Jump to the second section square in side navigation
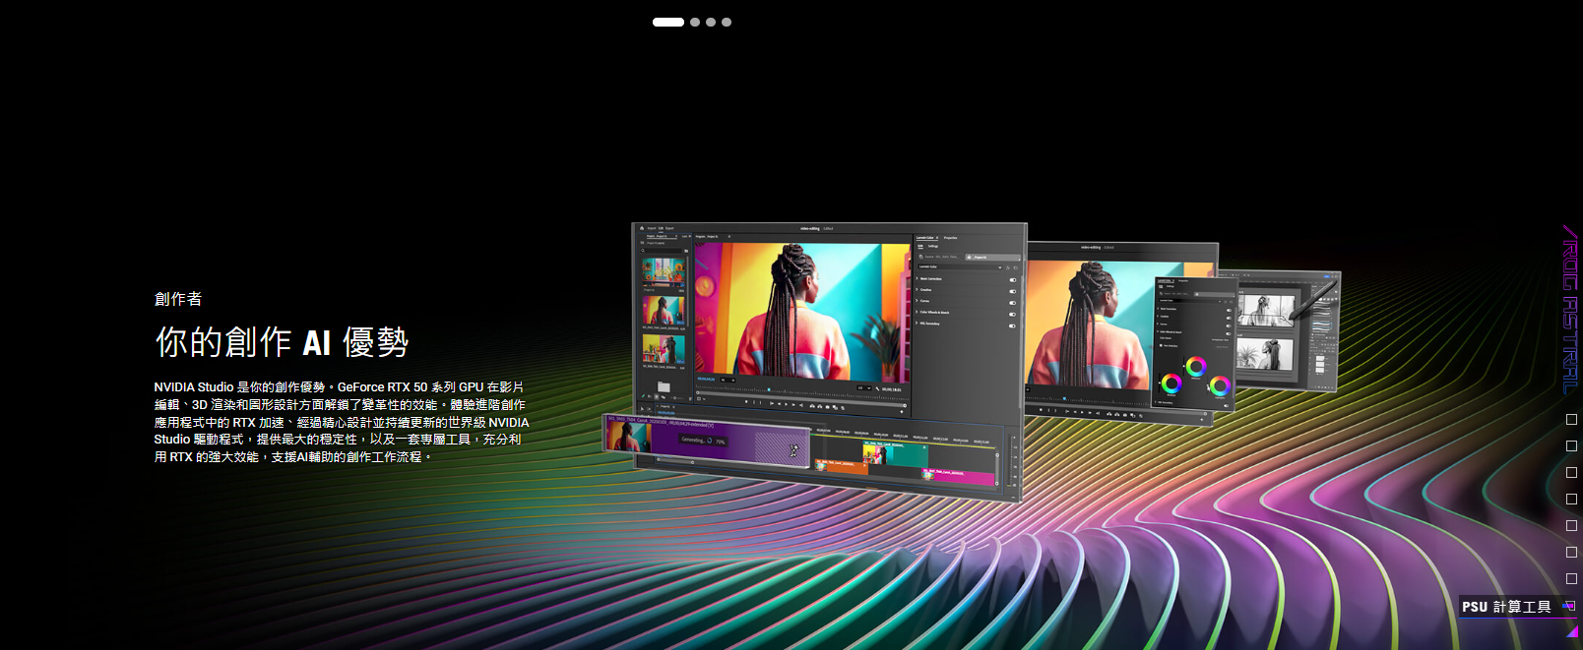 (x=1571, y=446)
